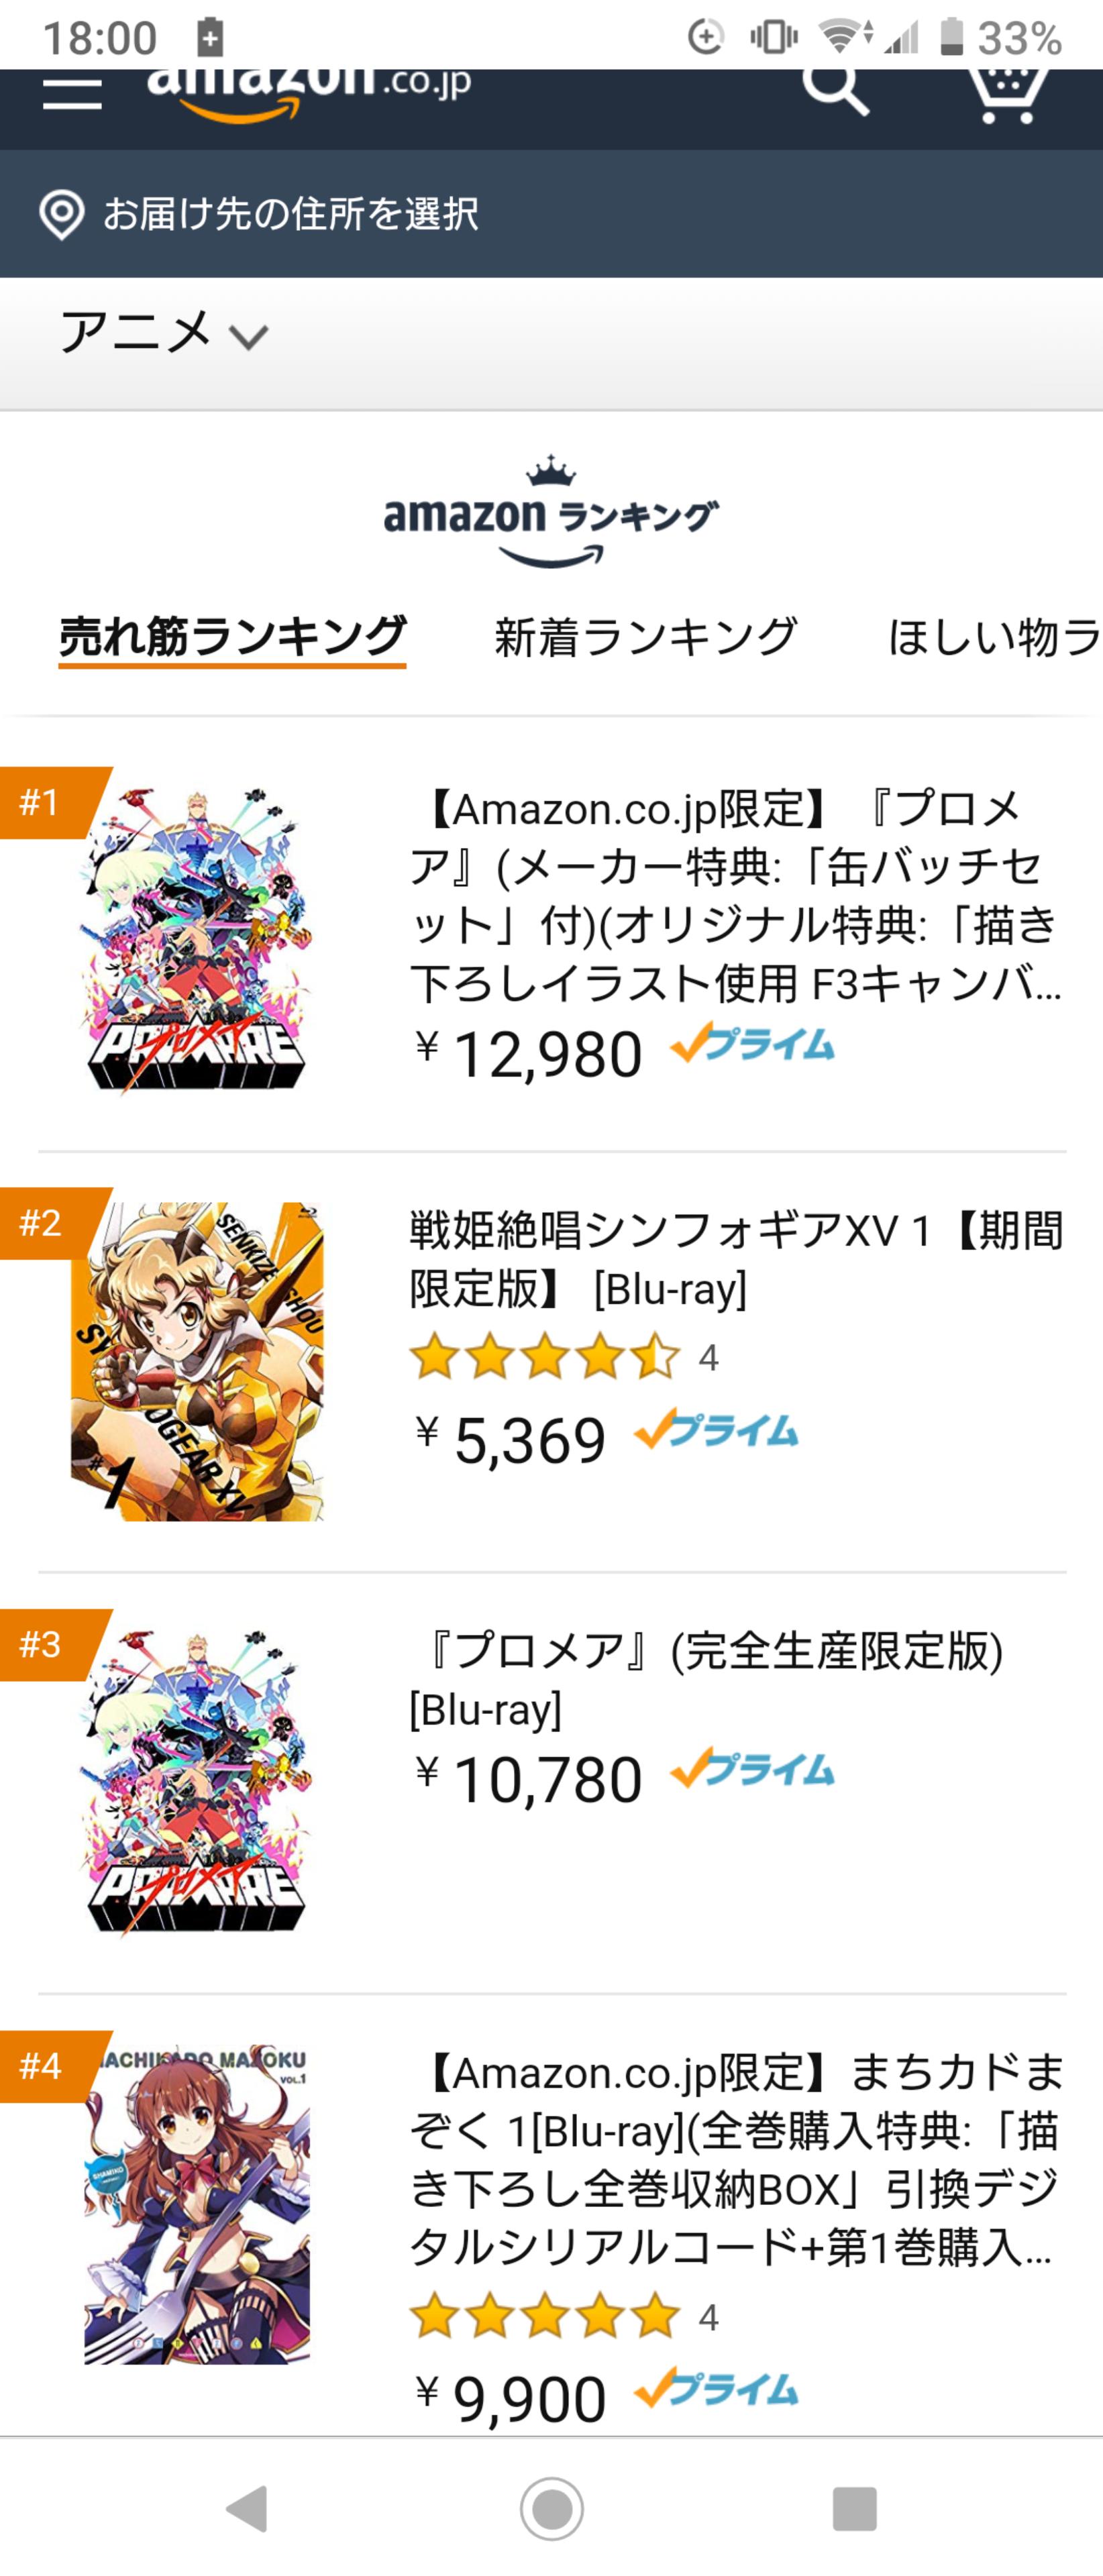Open 戦姫絶唱シンフォギアXV 1 product link

[736, 1259]
